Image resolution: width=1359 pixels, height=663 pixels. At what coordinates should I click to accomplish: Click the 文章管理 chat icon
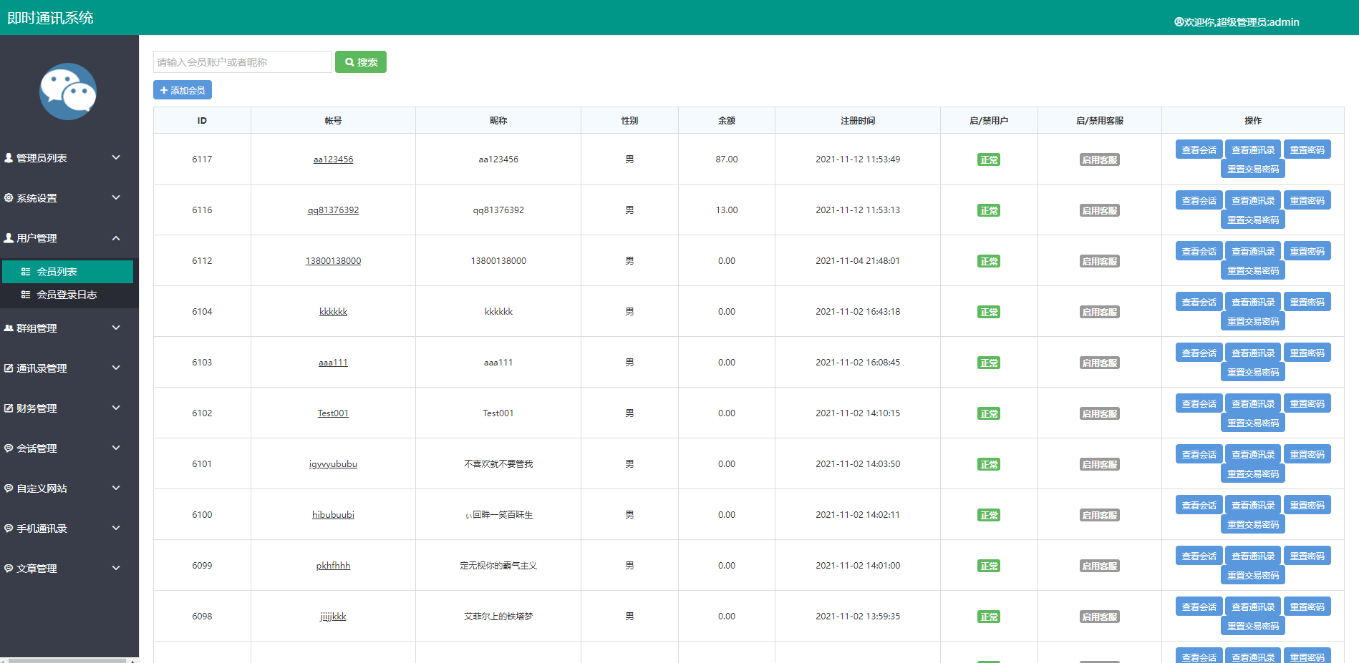tap(9, 569)
